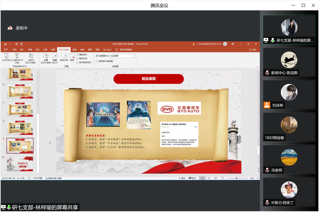The height and width of the screenshot is (212, 319).
Task: Collapse the ribbon with the chevron arrow
Action: pyautogui.click(x=258, y=67)
